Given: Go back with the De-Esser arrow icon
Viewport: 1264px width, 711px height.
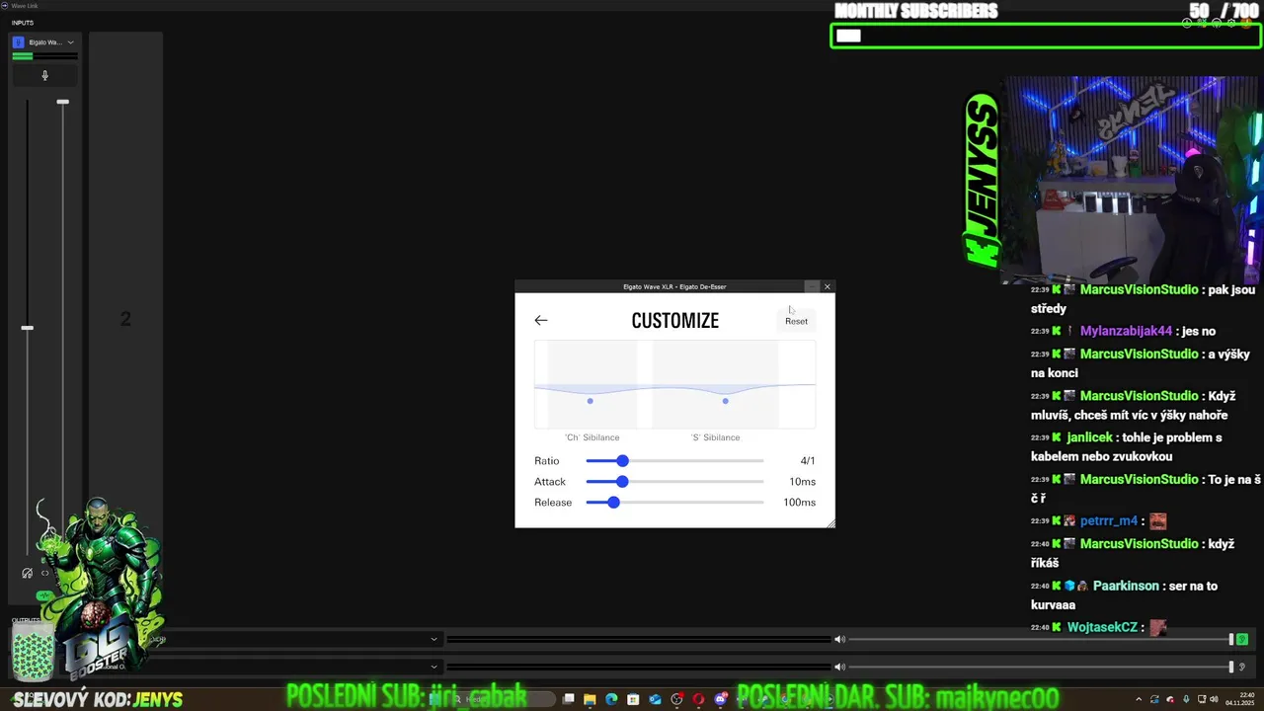Looking at the screenshot, I should point(540,320).
